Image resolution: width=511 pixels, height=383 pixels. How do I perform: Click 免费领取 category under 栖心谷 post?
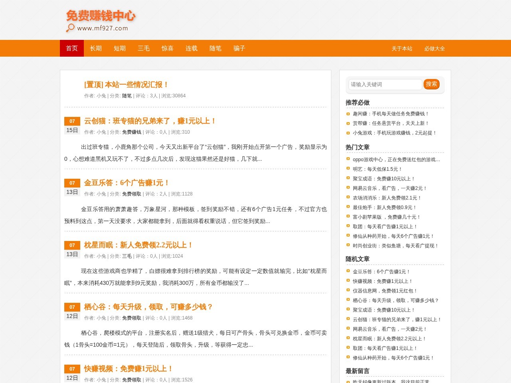(132, 318)
